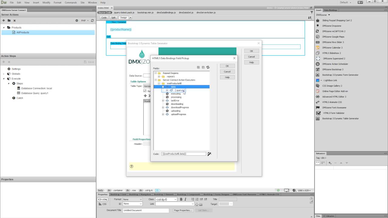Image resolution: width=388 pixels, height=218 pixels.
Task: Select the executing field in tree
Action: tap(176, 94)
